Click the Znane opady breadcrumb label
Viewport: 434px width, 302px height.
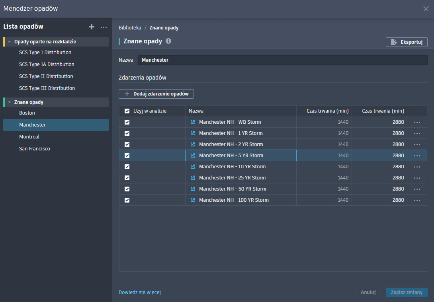(164, 28)
